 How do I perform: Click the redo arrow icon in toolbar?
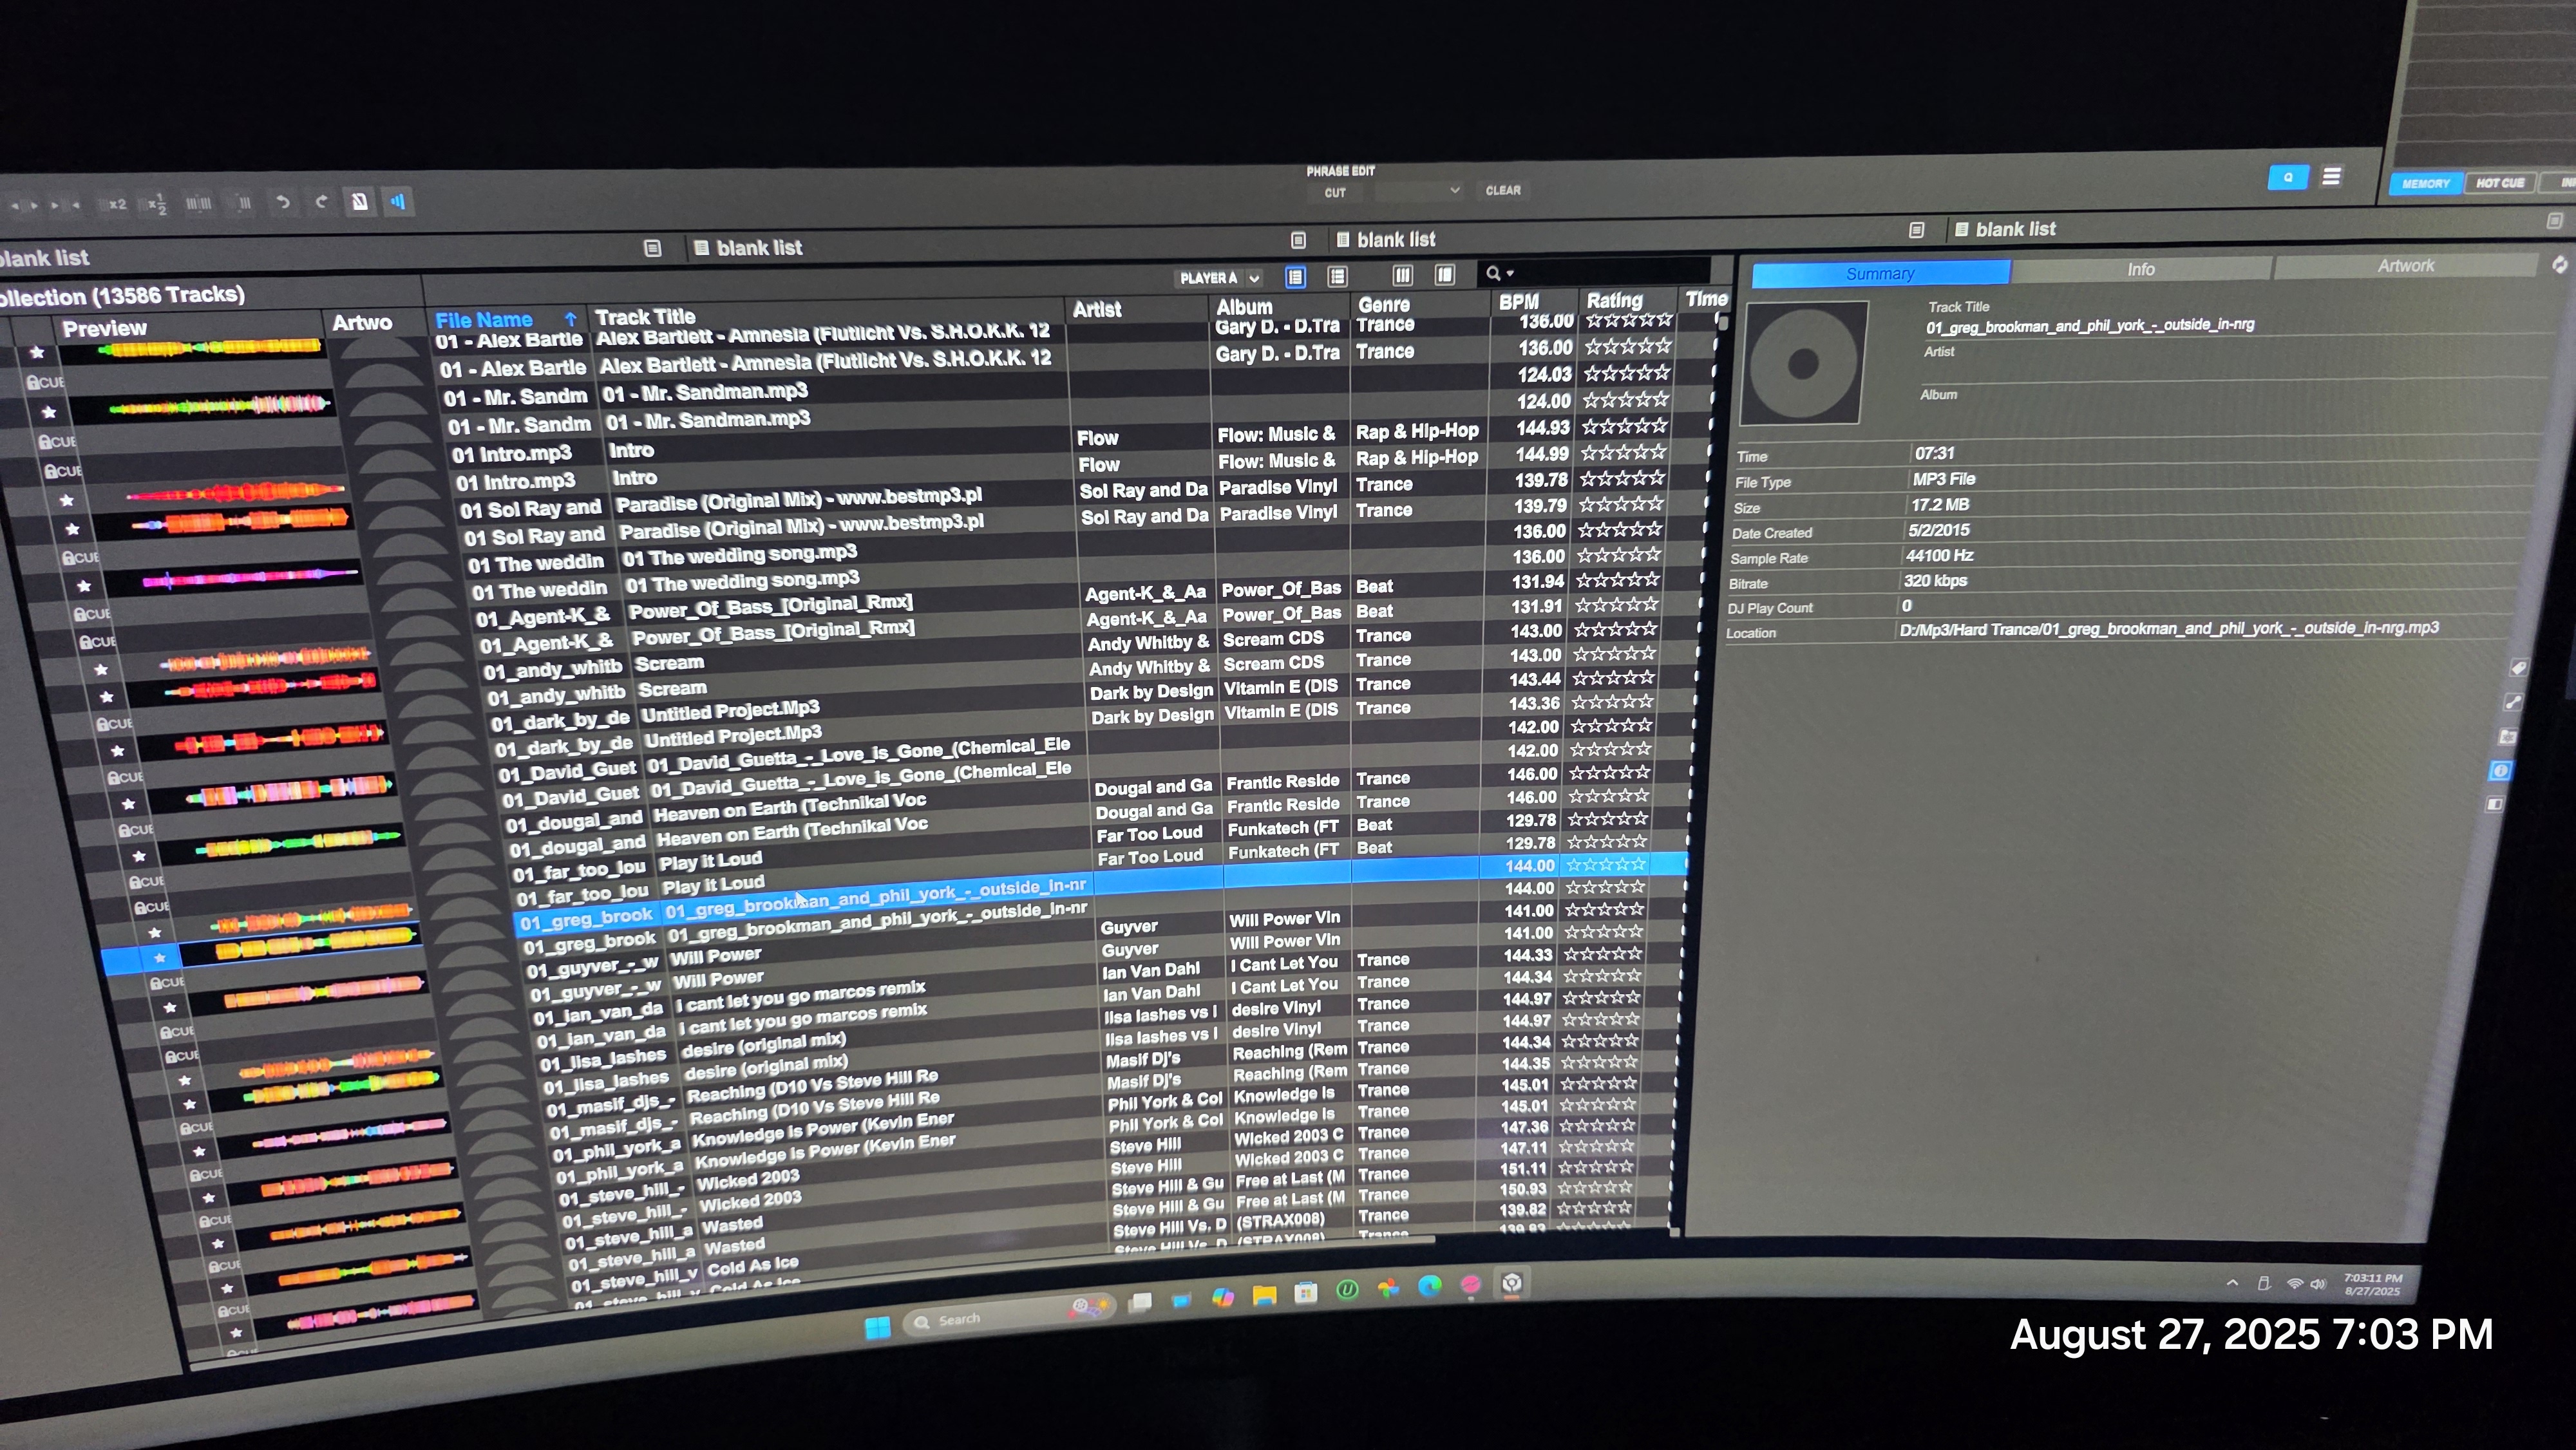[321, 202]
